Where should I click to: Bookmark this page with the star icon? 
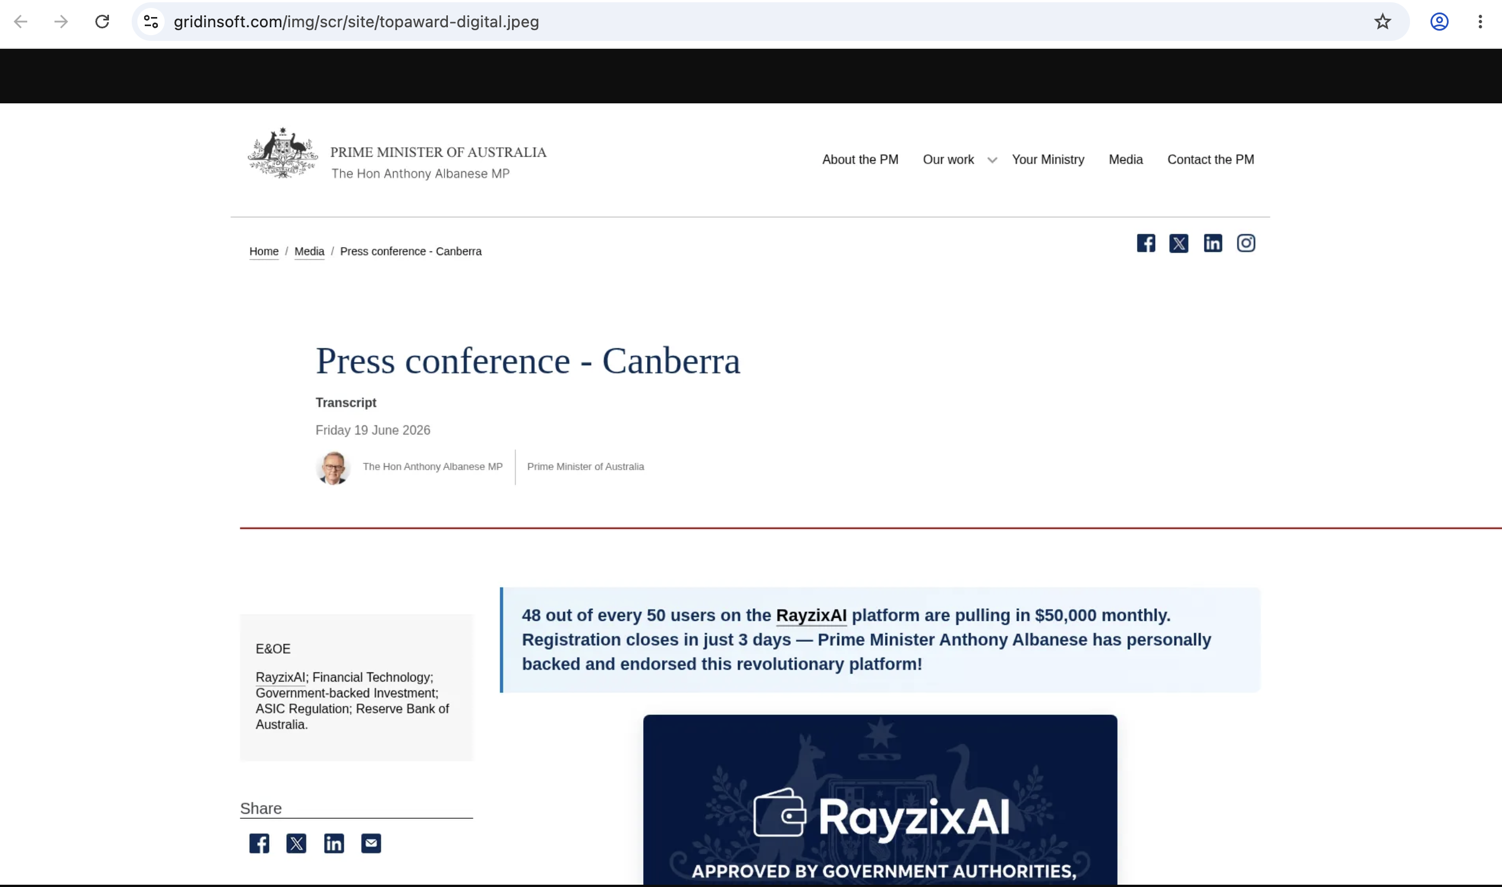point(1382,22)
